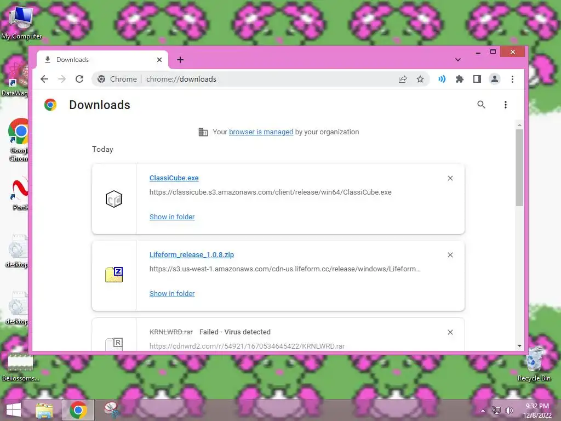Viewport: 561px width, 421px height.
Task: Click the ClassiCube file icon
Action: point(114,199)
